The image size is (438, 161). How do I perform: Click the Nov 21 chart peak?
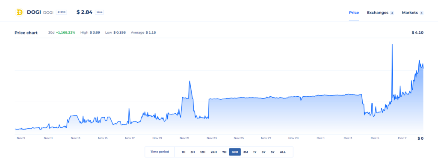click(x=189, y=81)
